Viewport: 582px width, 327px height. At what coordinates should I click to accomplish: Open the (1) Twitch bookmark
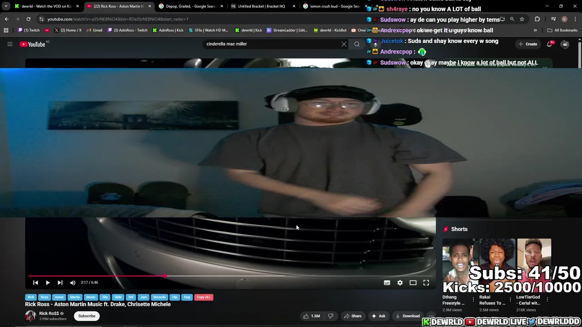(x=29, y=30)
